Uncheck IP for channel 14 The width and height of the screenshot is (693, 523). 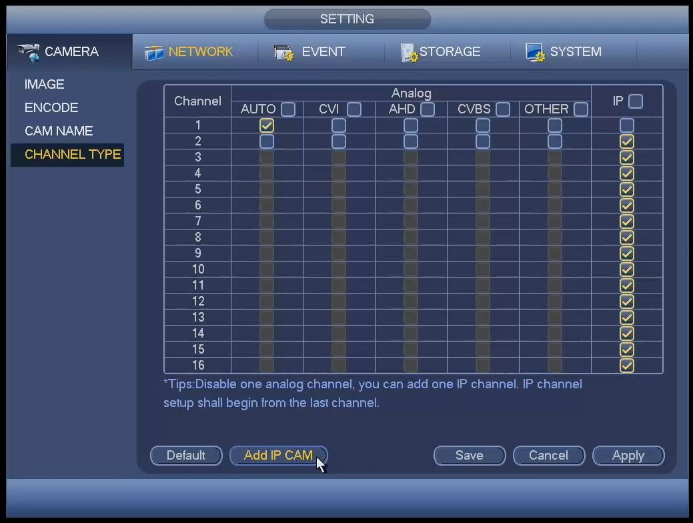pyautogui.click(x=627, y=334)
